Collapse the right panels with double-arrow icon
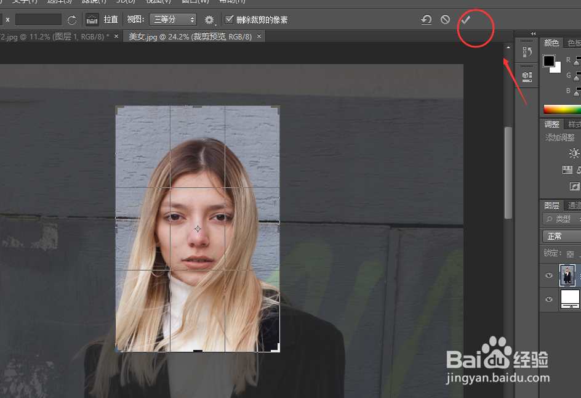 click(x=533, y=33)
